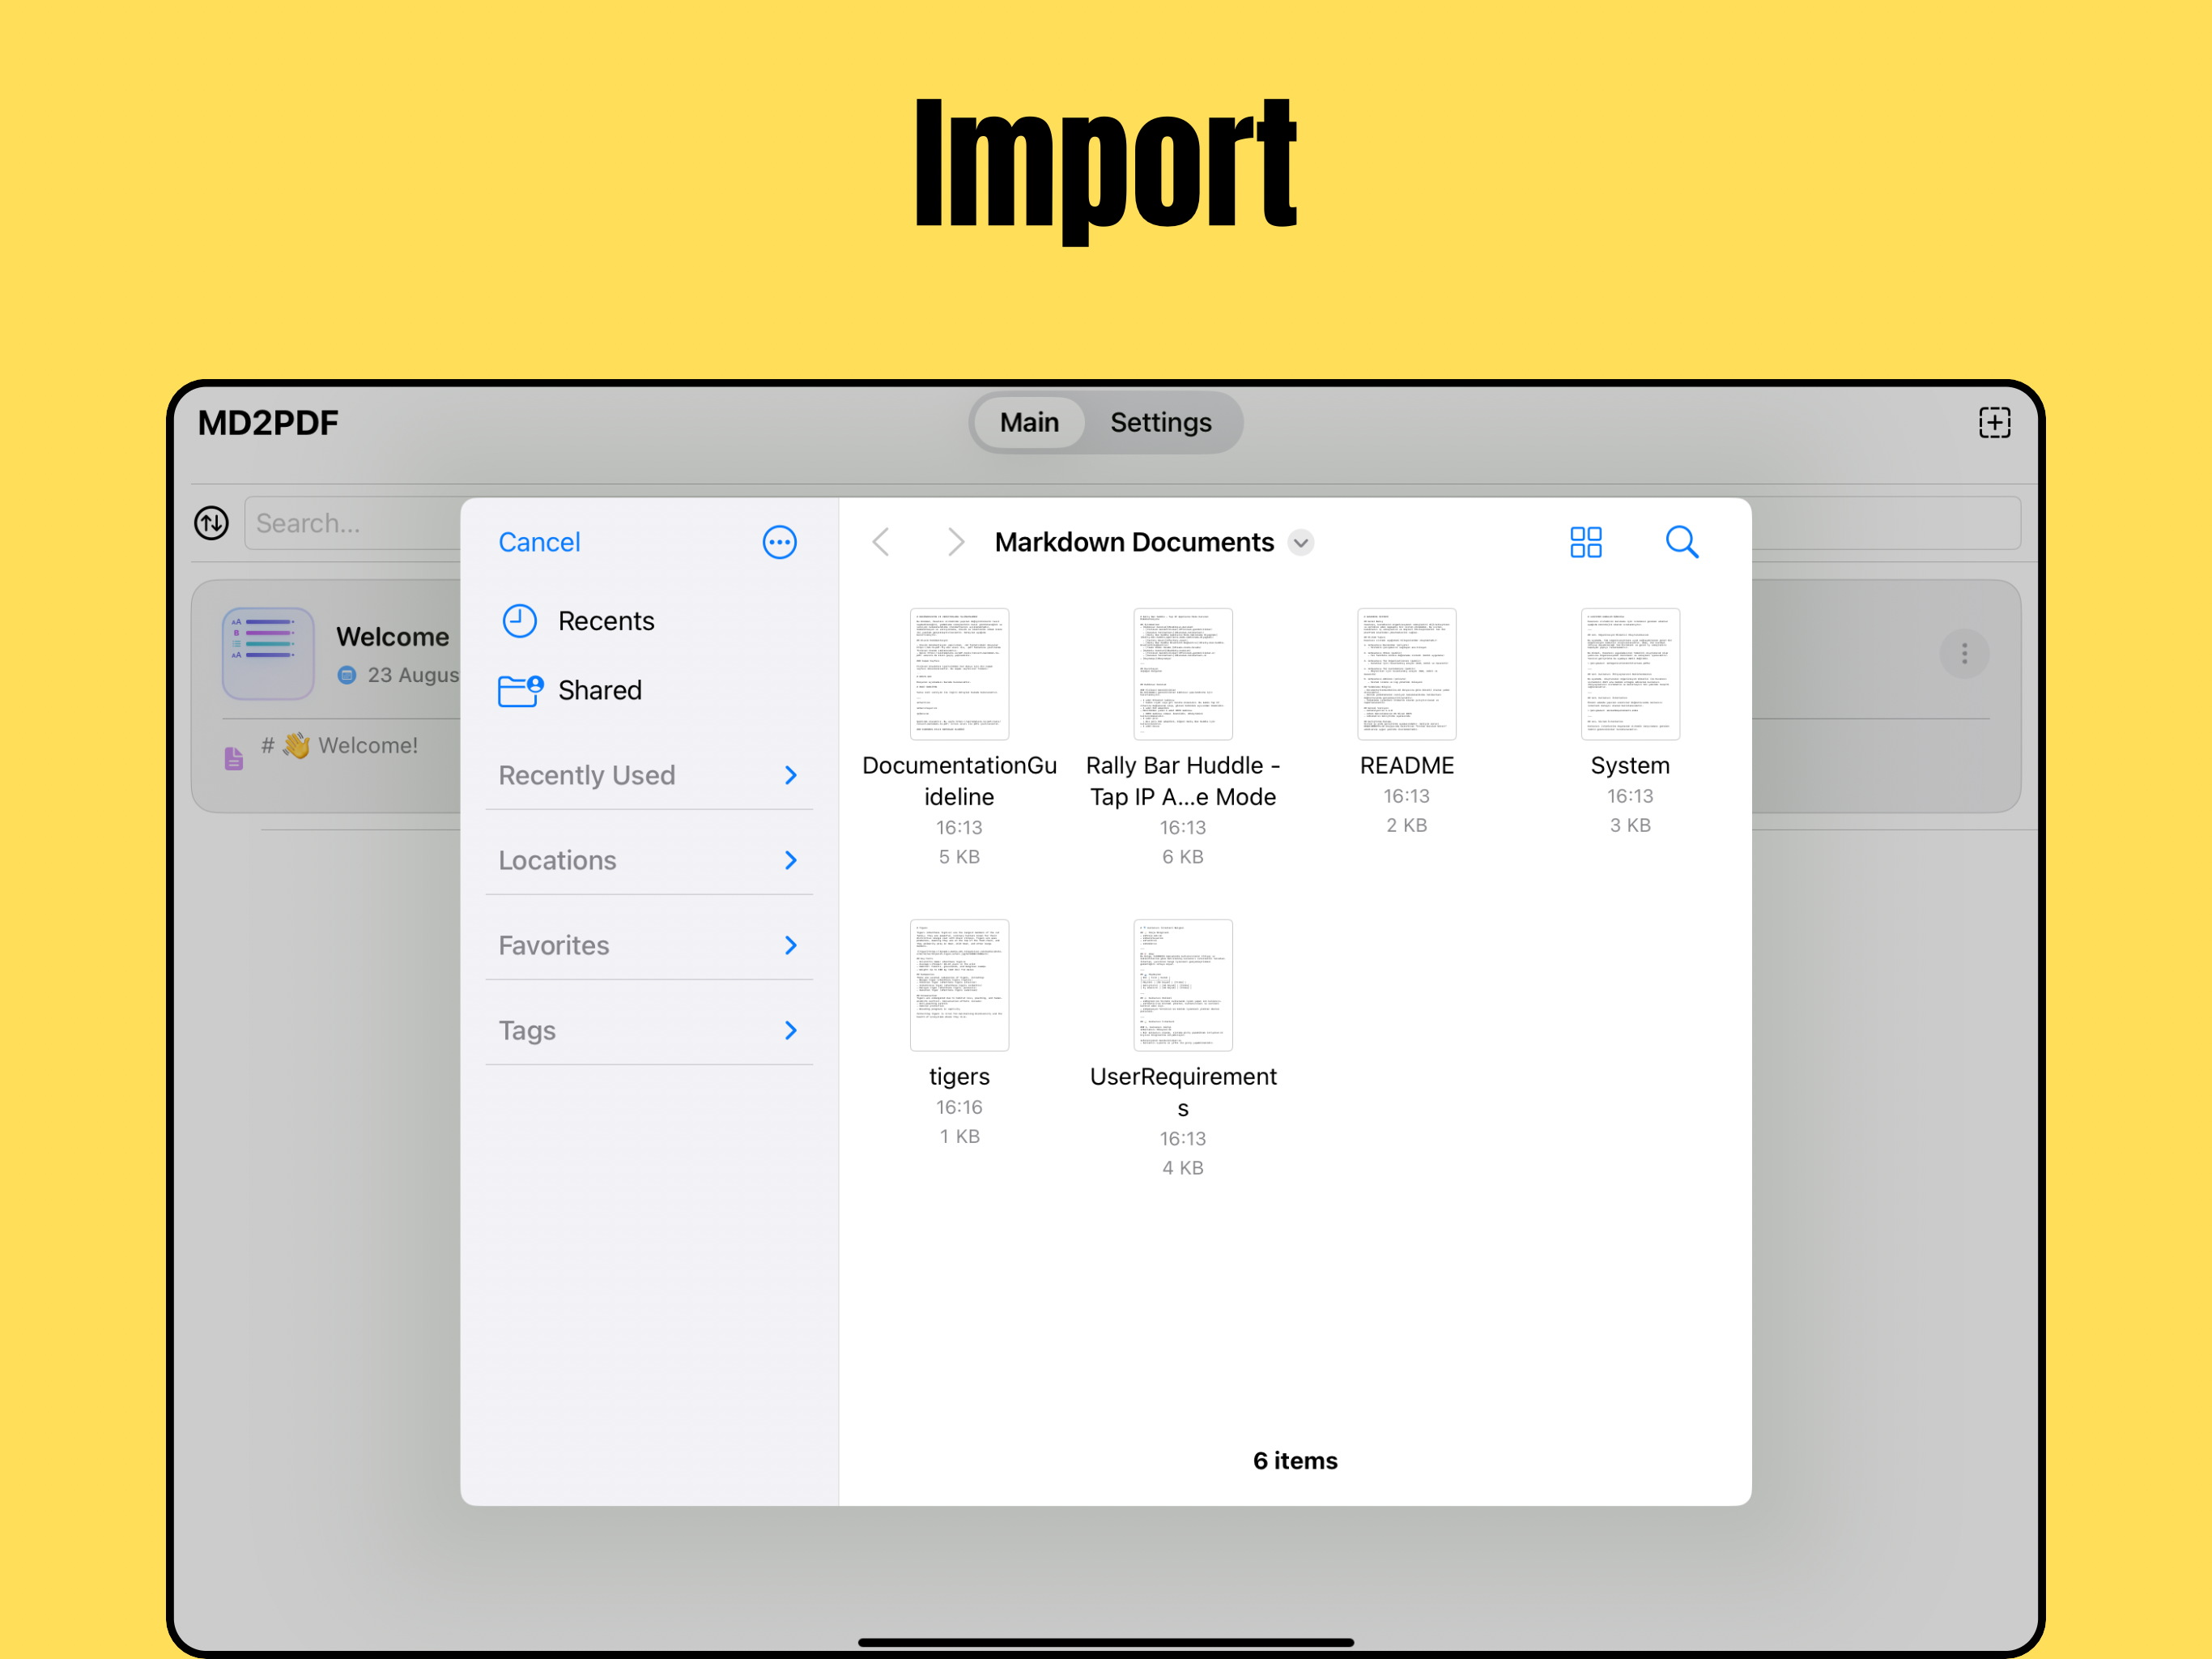Switch to the Main tab
The height and width of the screenshot is (1659, 2212).
click(1029, 422)
